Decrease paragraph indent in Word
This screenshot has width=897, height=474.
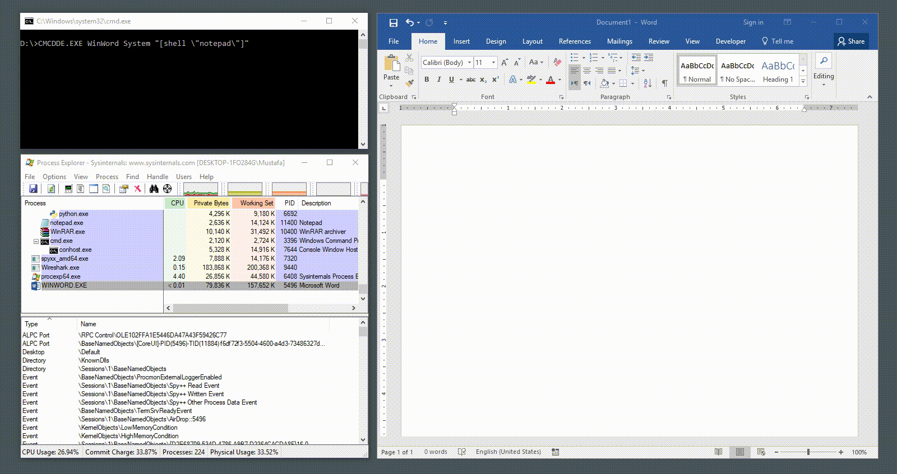[636, 57]
